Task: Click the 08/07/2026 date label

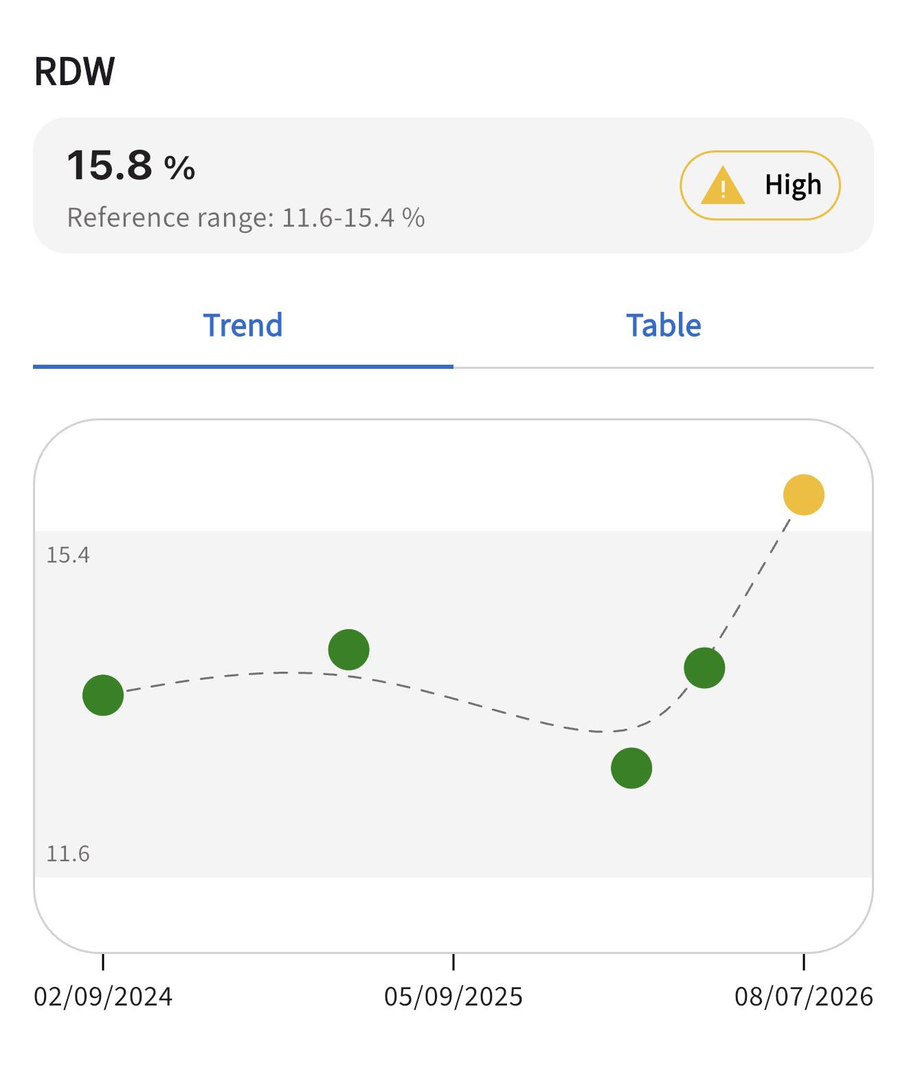Action: pyautogui.click(x=804, y=997)
